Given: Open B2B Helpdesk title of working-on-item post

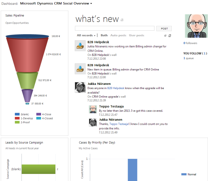Looking at the screenshot, I should 98,42.
